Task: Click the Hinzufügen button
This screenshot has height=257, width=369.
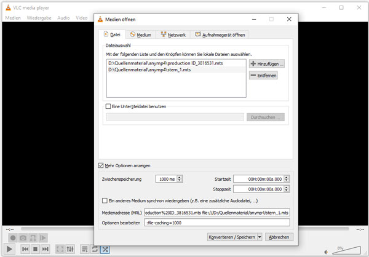Action: (x=267, y=64)
